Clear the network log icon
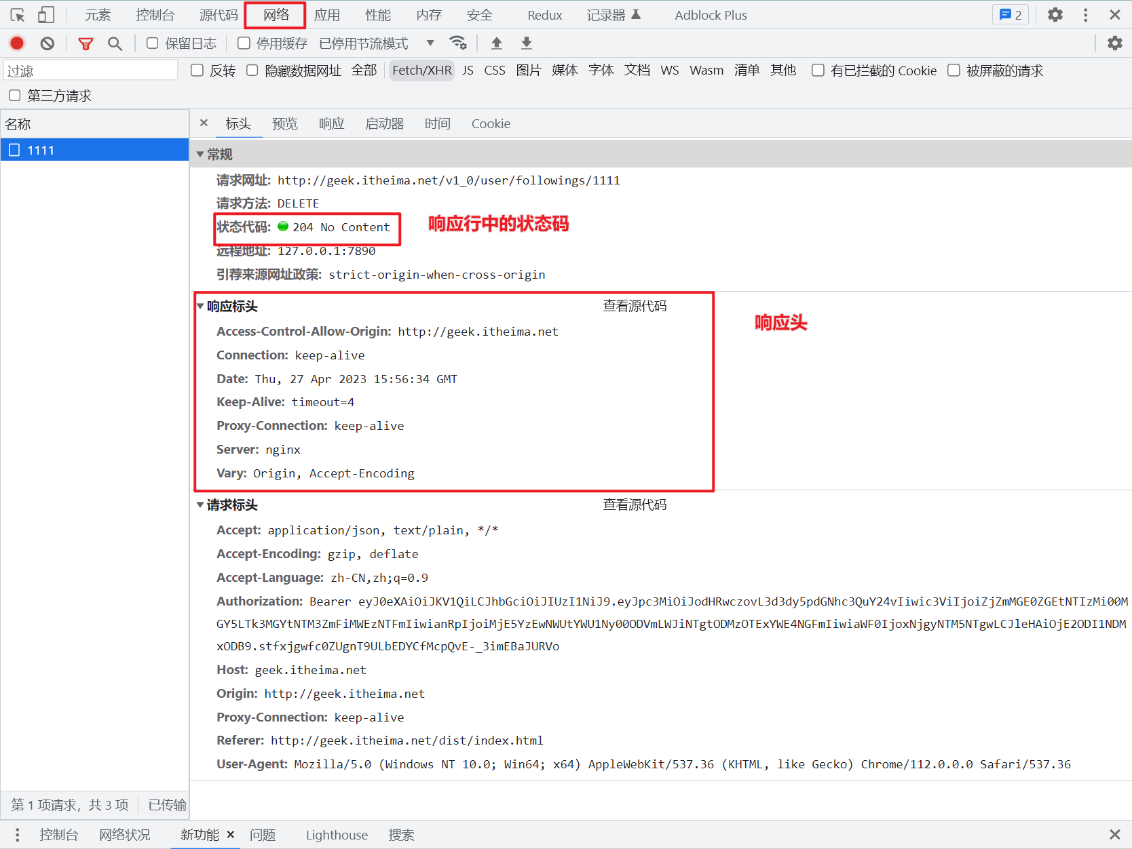1132x849 pixels. point(47,43)
